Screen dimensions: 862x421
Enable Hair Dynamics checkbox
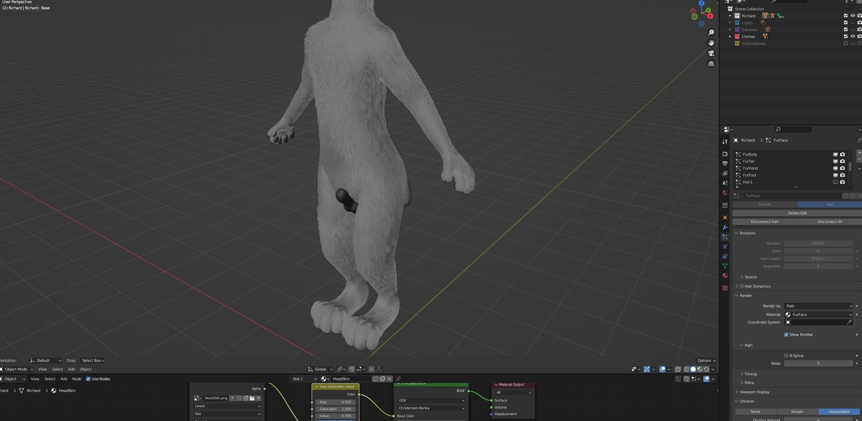pyautogui.click(x=742, y=286)
